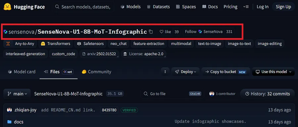Open the Update infographic showcases commit
The image size is (298, 127).
coord(210,121)
